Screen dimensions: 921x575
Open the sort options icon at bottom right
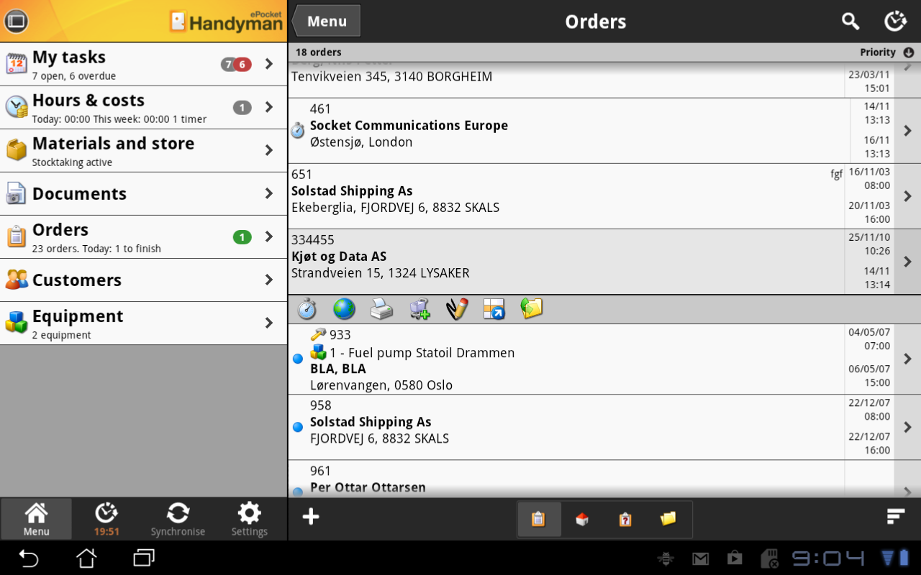[x=896, y=516]
